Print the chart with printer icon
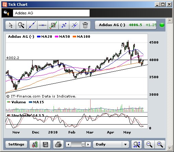 coord(58,144)
